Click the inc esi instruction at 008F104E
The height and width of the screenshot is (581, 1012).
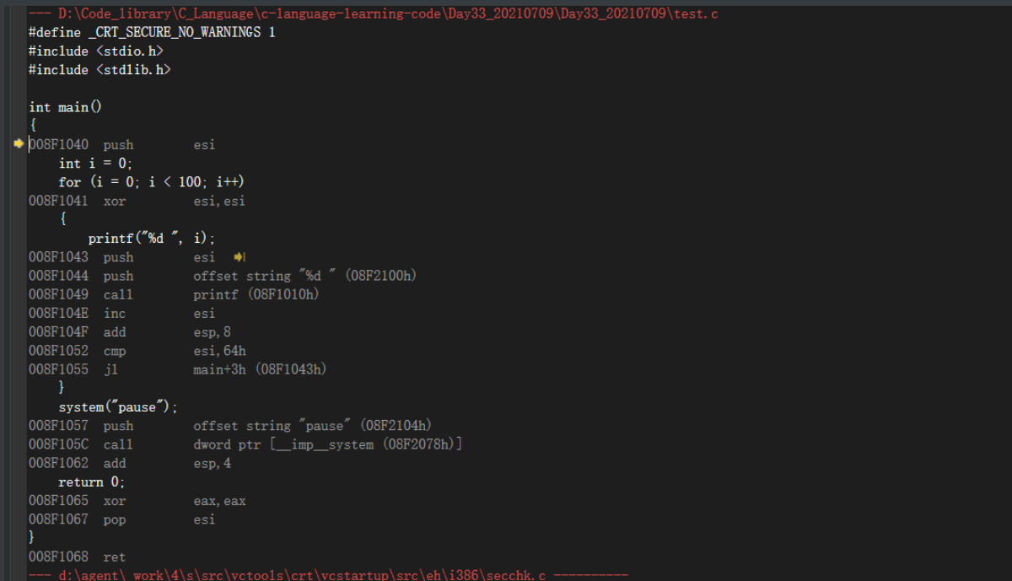[x=121, y=313]
